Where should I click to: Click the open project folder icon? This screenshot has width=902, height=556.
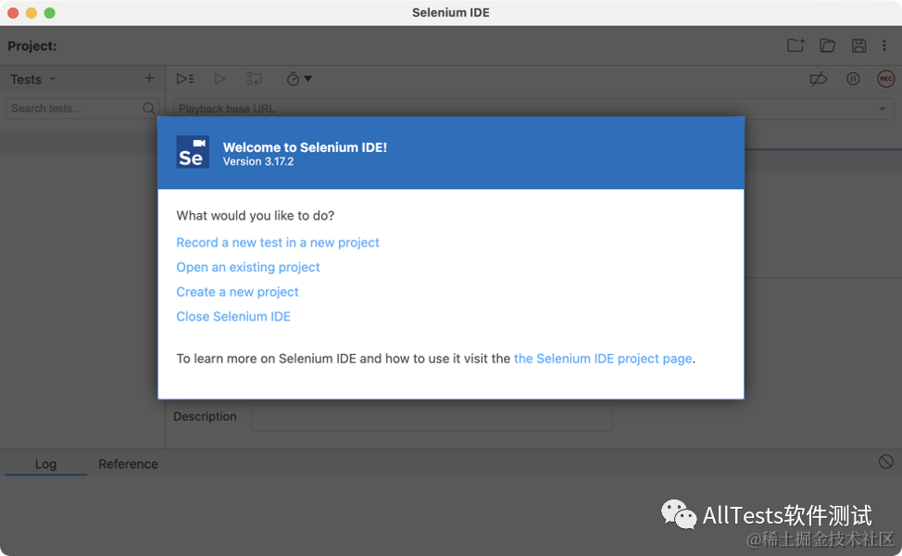[827, 45]
